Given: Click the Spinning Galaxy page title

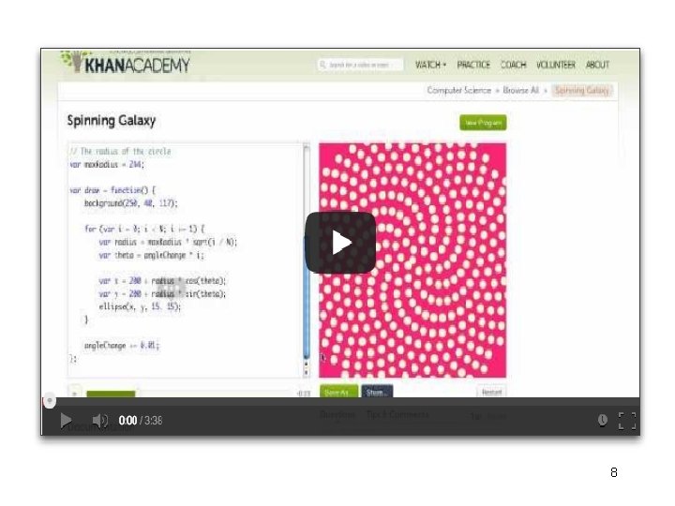Looking at the screenshot, I should pos(111,121).
